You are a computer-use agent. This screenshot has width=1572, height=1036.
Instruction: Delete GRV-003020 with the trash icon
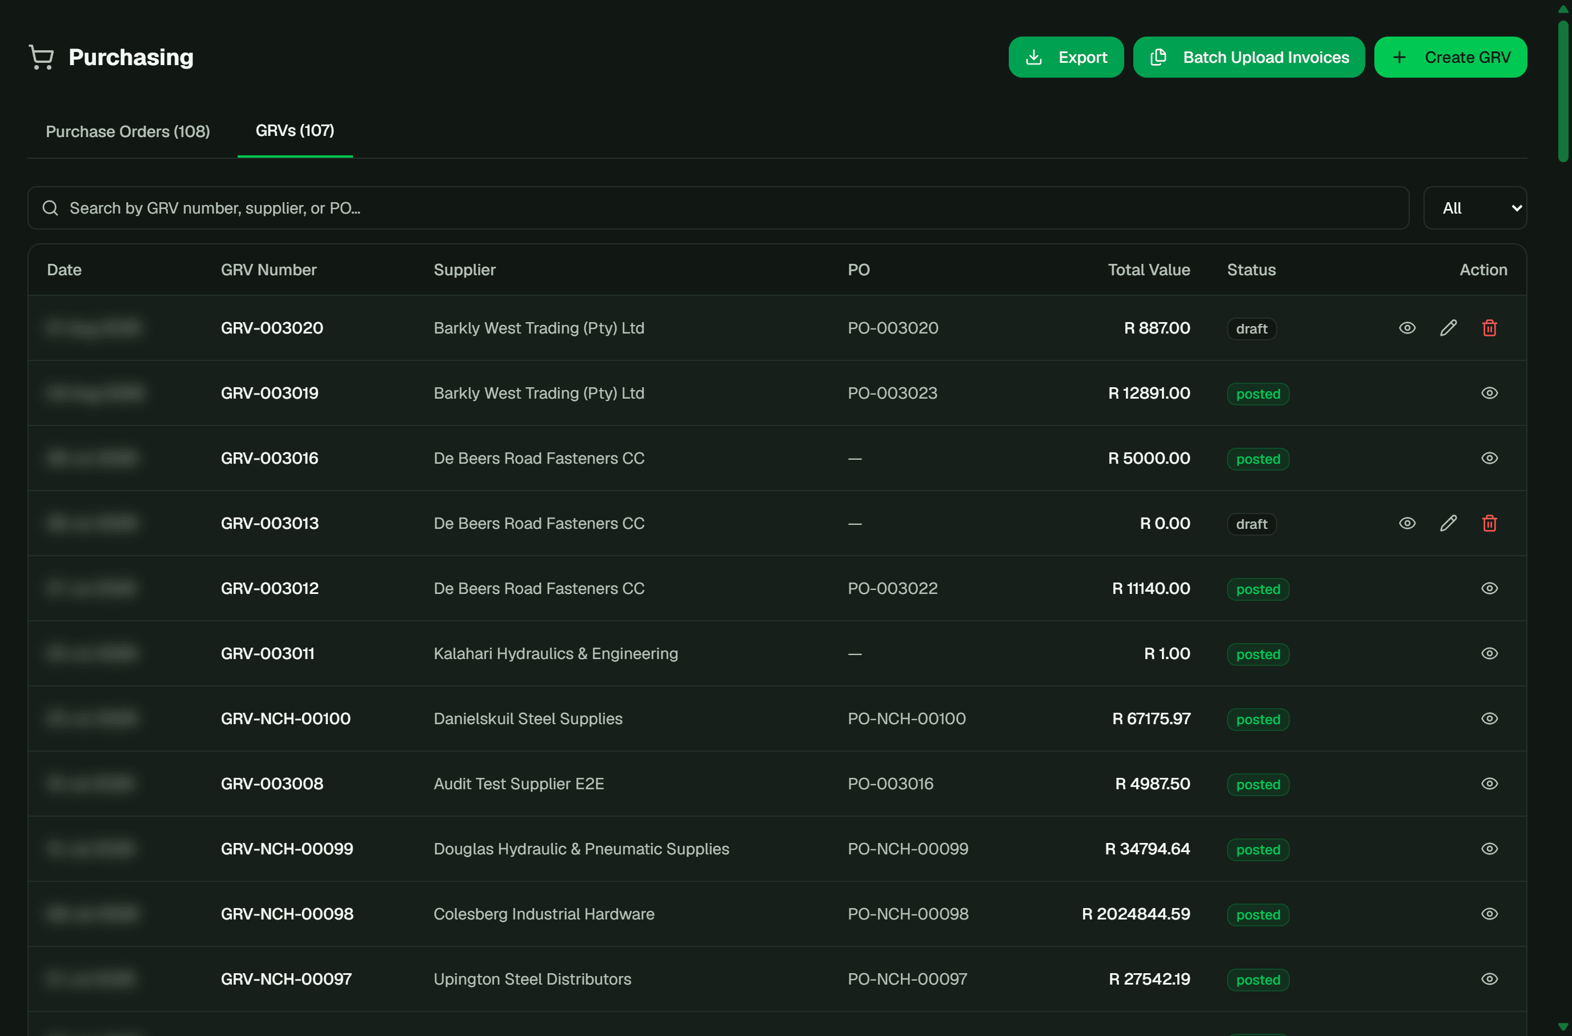tap(1489, 328)
